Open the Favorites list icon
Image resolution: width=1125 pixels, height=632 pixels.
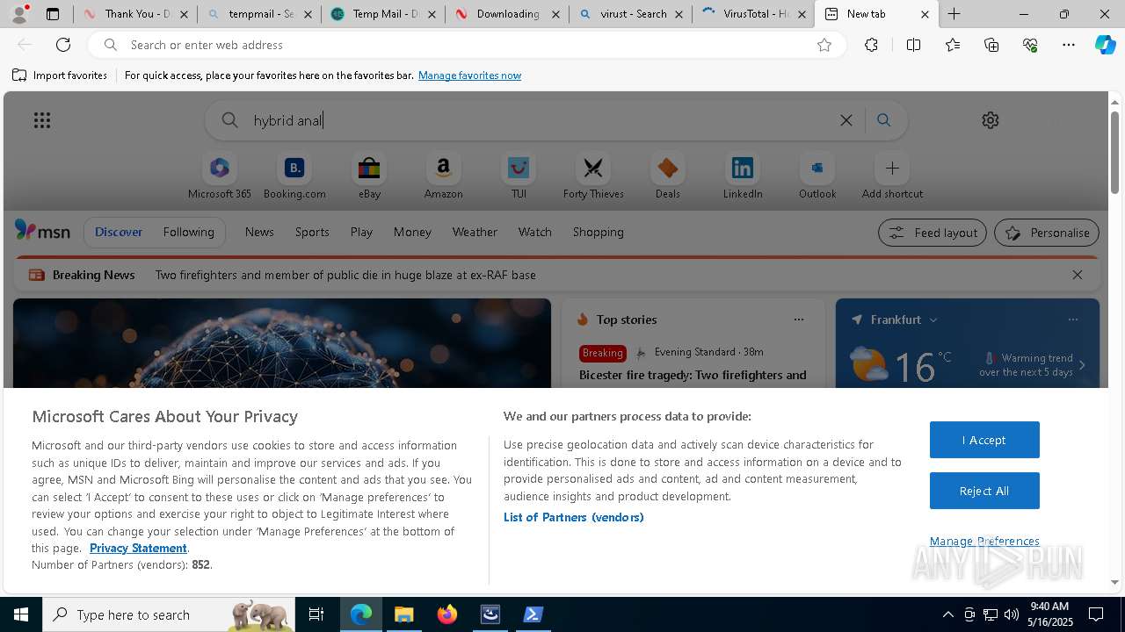pyautogui.click(x=953, y=45)
